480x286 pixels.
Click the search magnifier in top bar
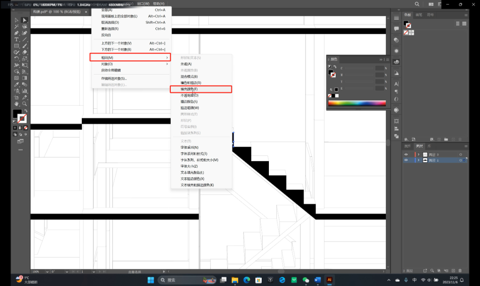click(417, 4)
